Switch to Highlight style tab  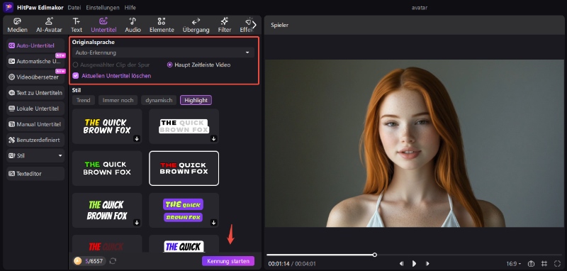(196, 100)
